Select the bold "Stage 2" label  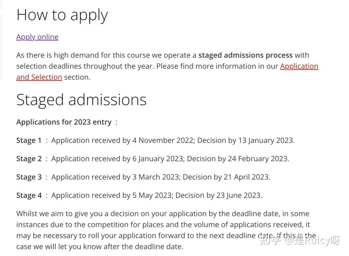29,159
